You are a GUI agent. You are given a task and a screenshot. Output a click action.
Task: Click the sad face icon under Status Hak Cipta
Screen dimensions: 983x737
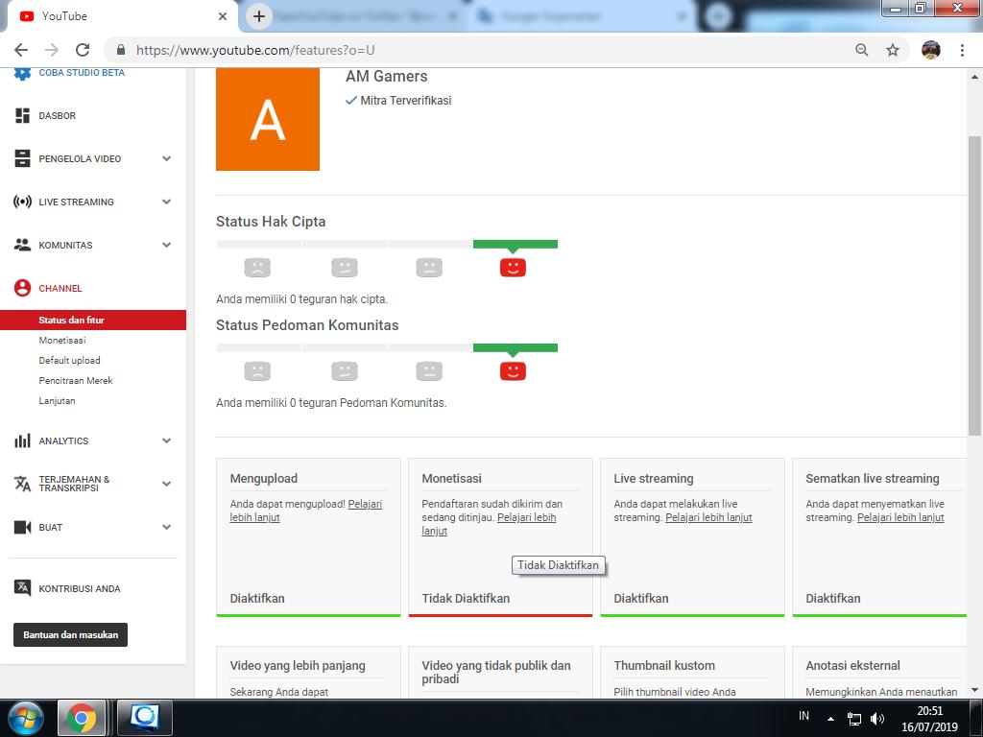[257, 268]
